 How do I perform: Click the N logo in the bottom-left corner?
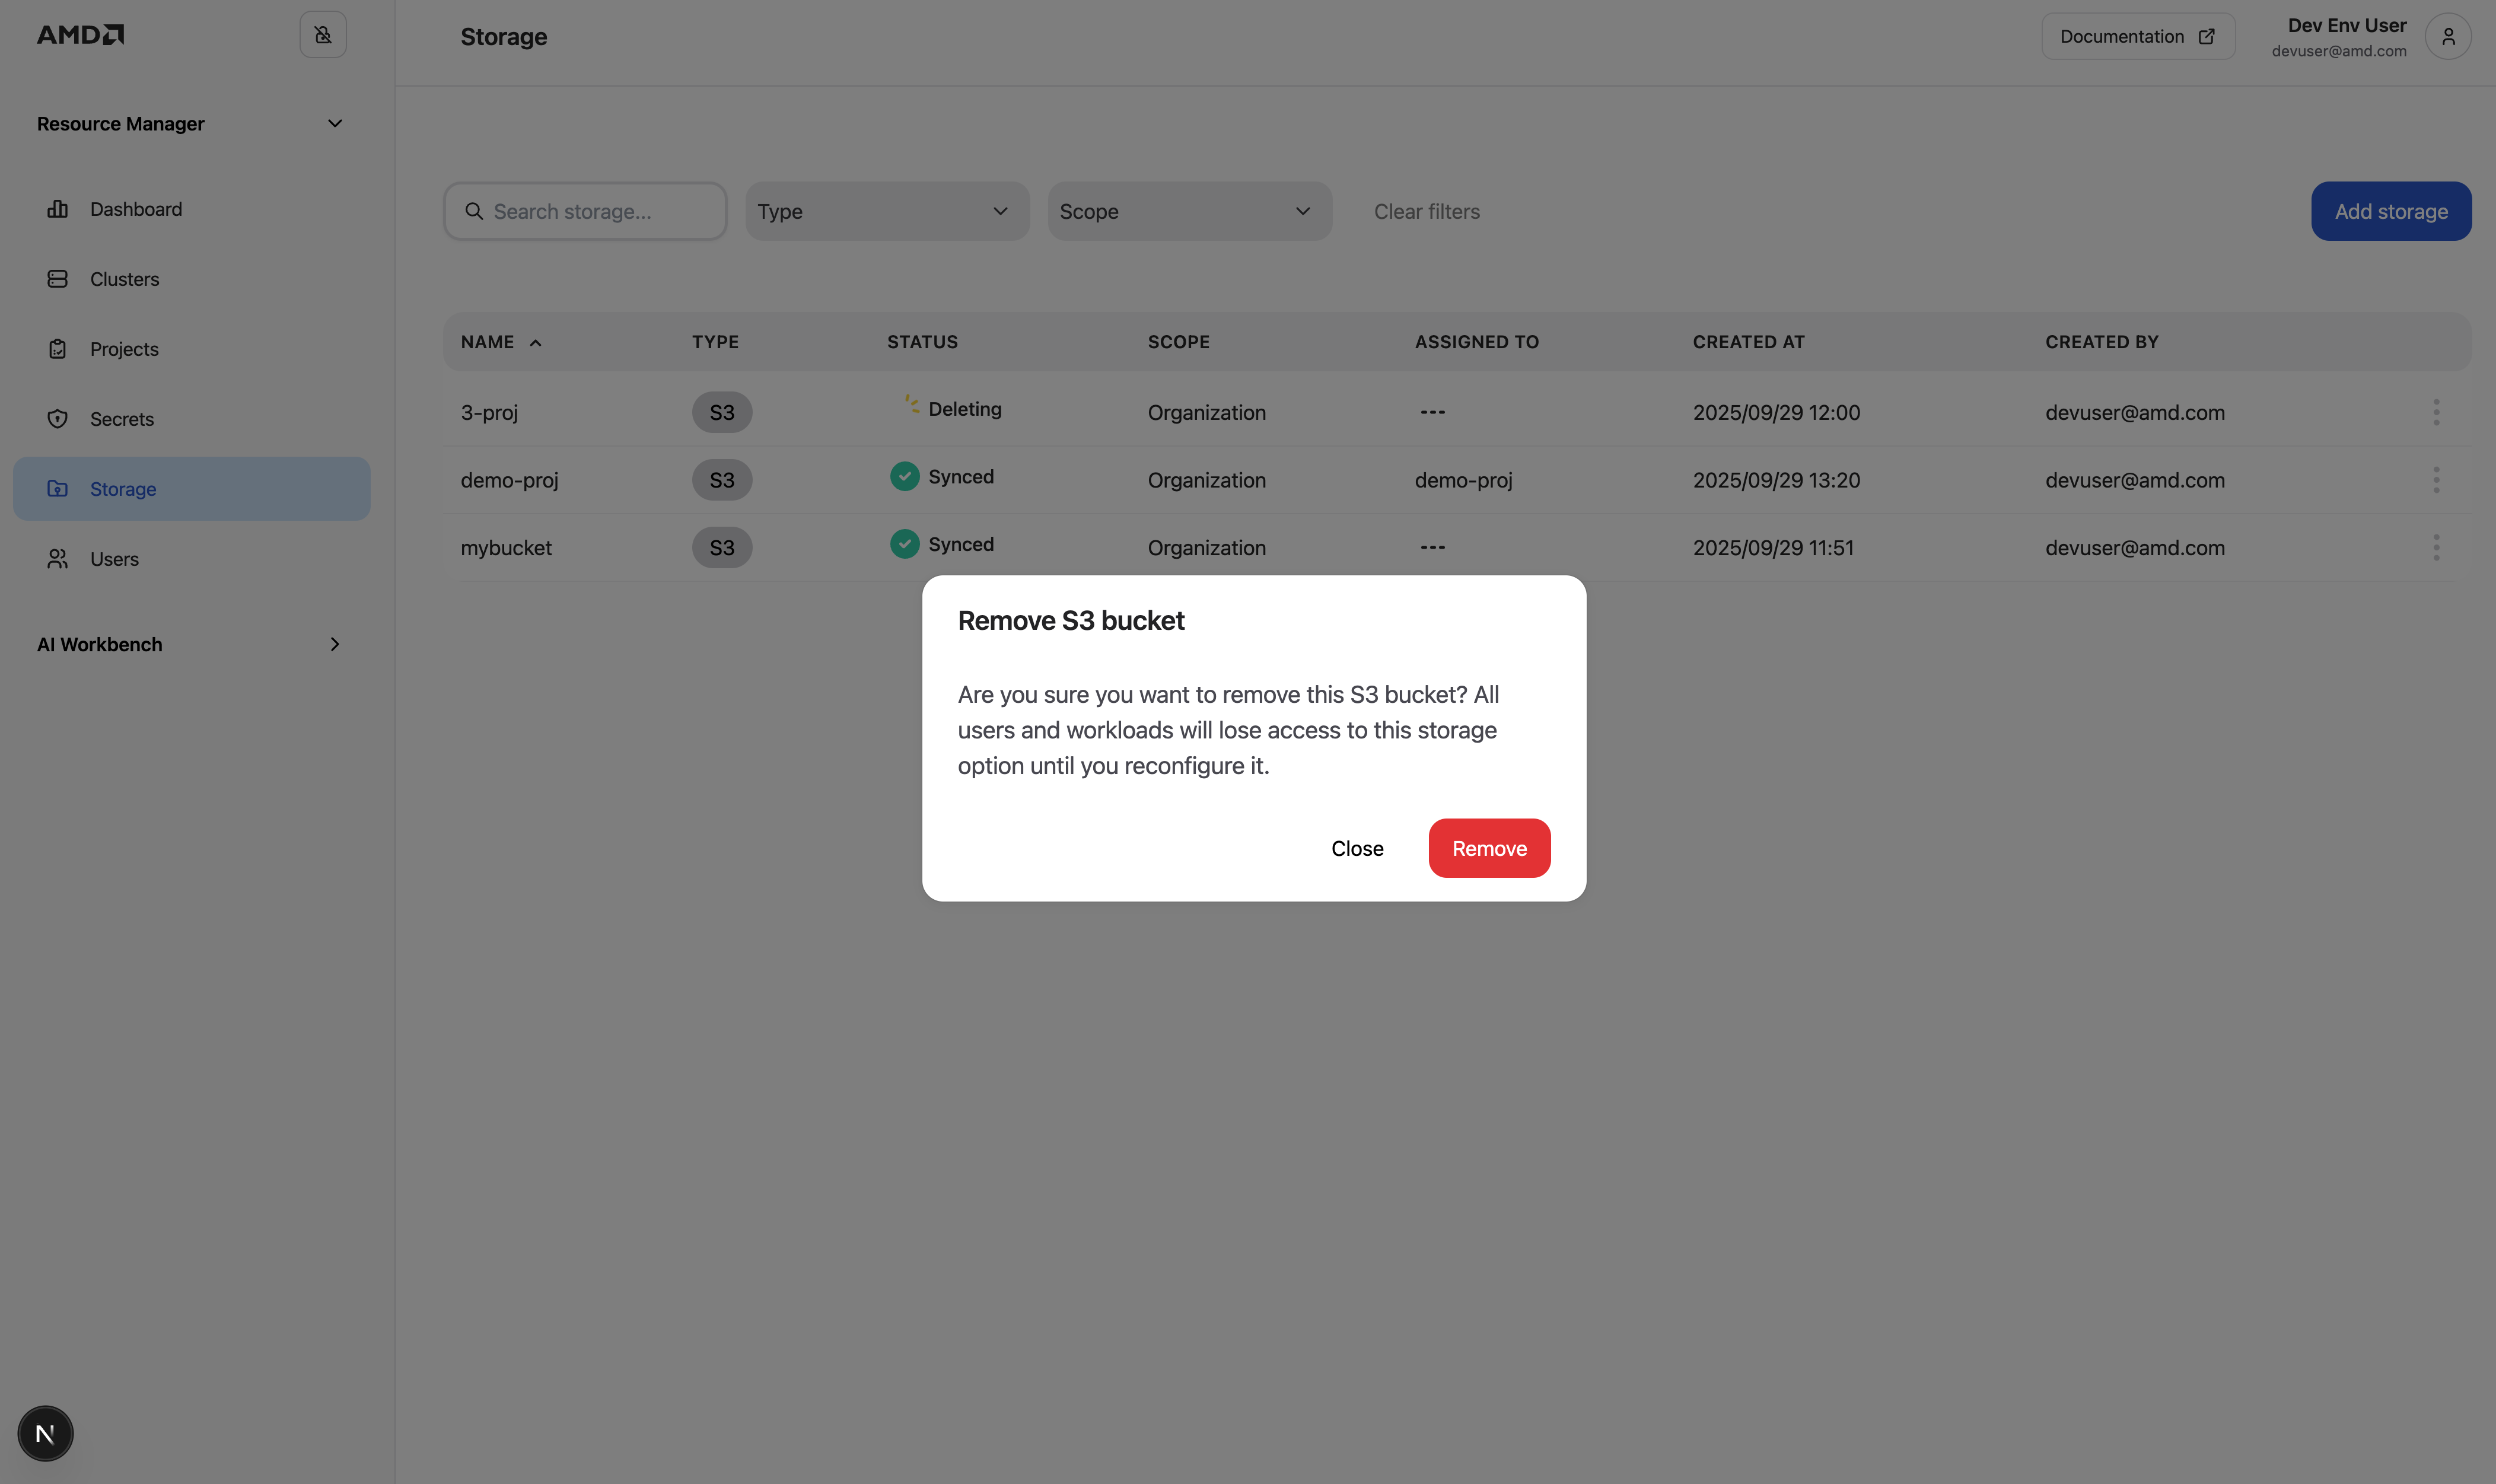coord(45,1433)
